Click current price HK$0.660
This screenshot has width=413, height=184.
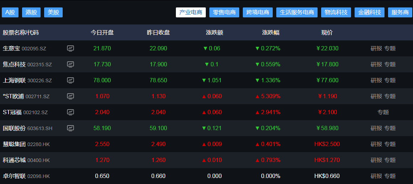coord(327,176)
